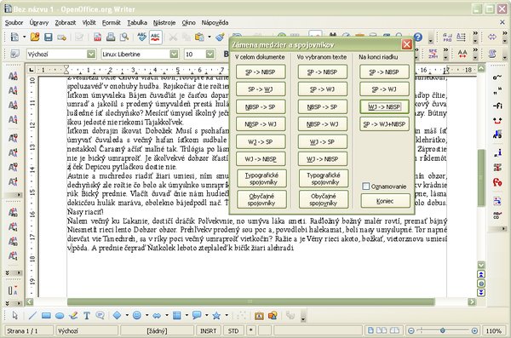Open the Nástroje menu
The width and height of the screenshot is (511, 338).
pyautogui.click(x=164, y=22)
